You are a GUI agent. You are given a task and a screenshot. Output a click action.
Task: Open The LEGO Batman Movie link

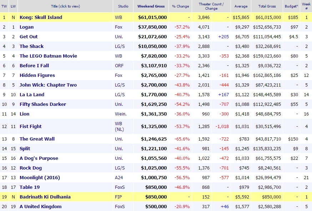[48, 56]
